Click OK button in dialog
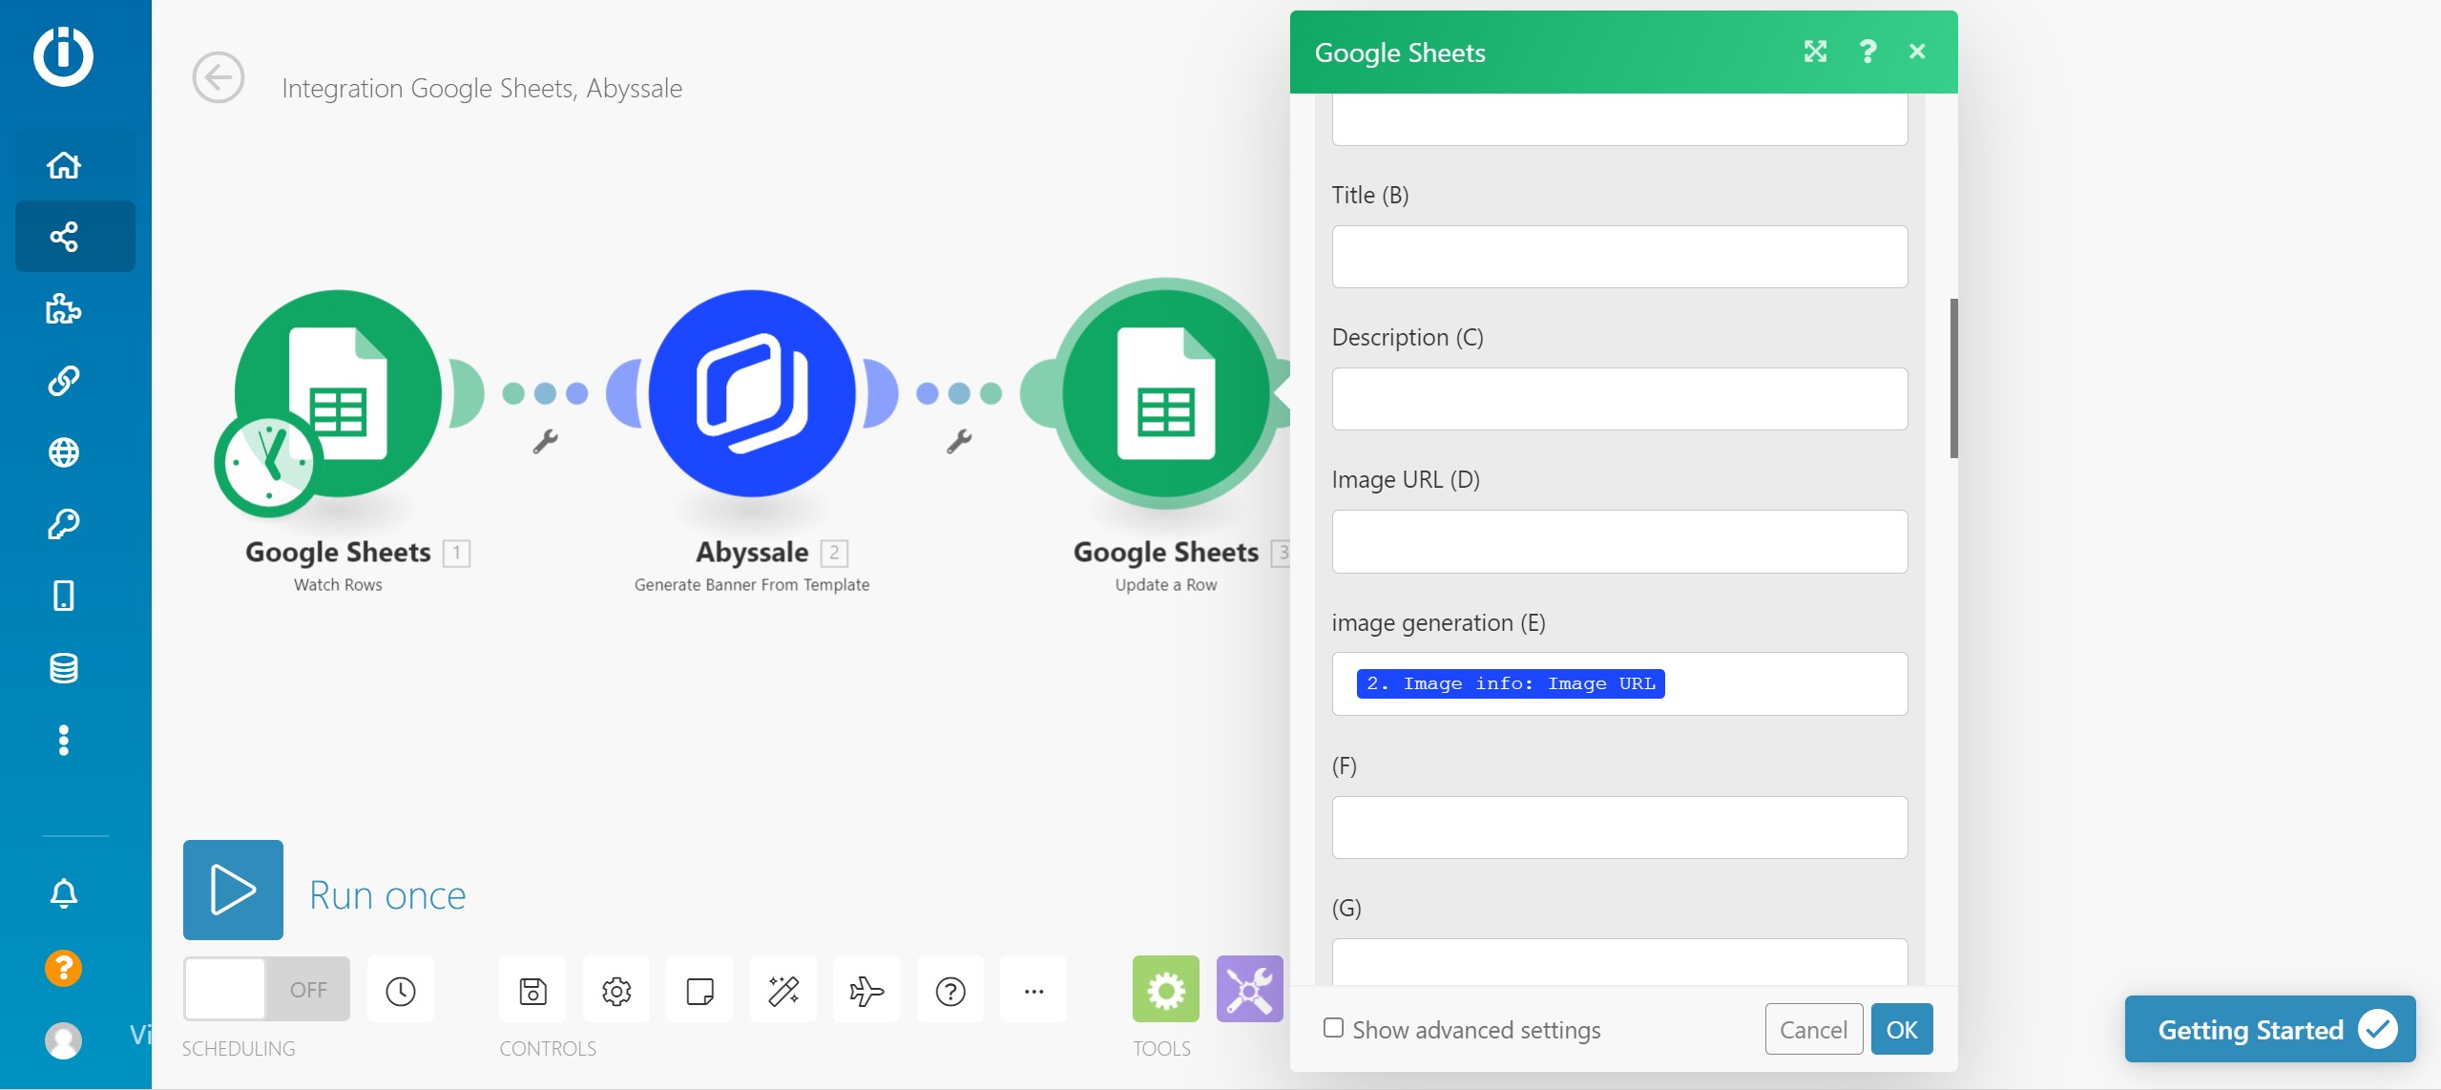The image size is (2441, 1090). [x=1902, y=1029]
